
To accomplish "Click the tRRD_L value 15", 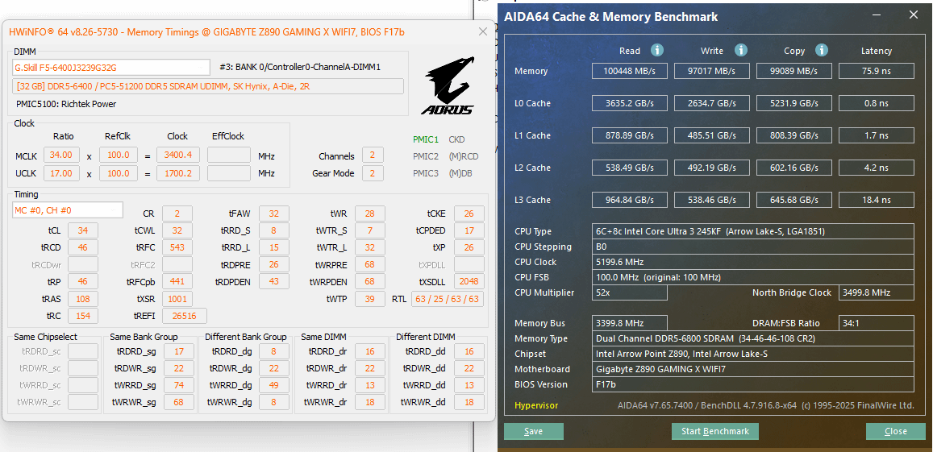I will pos(273,247).
